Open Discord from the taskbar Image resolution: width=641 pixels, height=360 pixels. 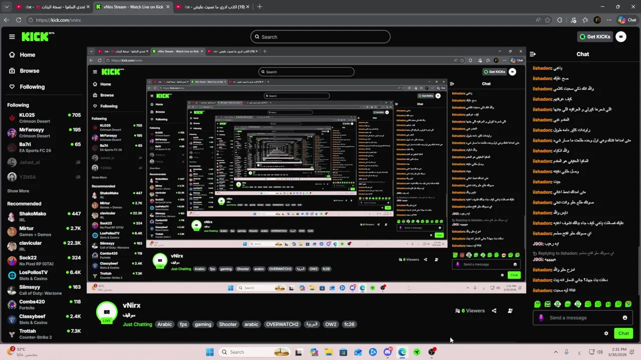click(388, 352)
